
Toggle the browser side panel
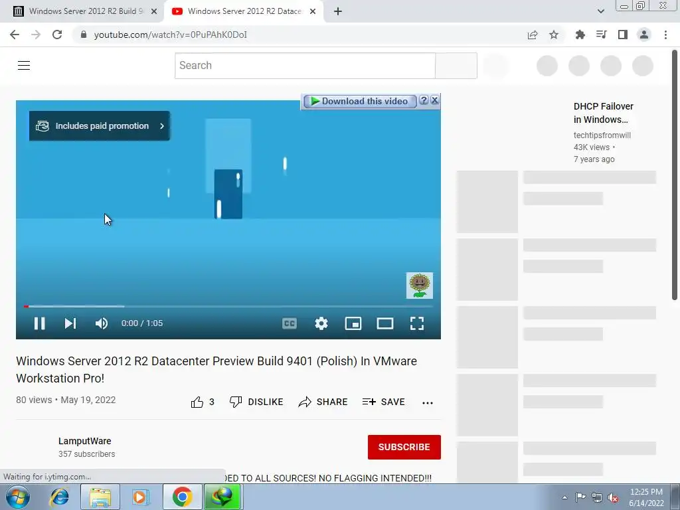pos(623,35)
